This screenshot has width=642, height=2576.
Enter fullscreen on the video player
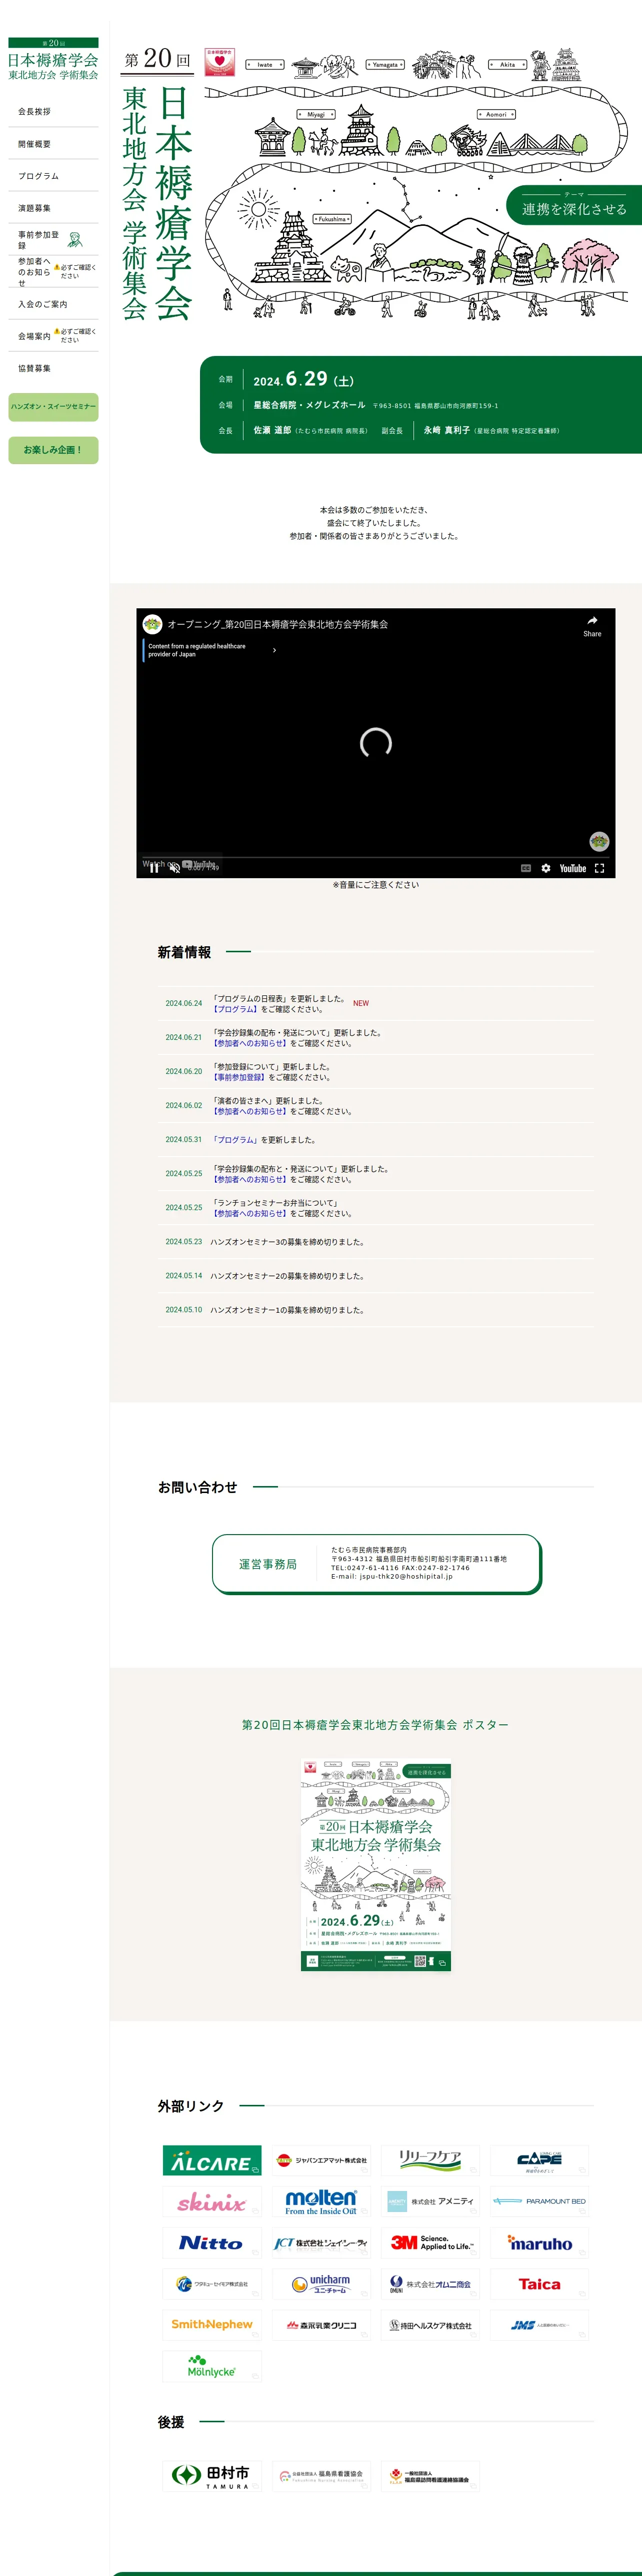(599, 868)
